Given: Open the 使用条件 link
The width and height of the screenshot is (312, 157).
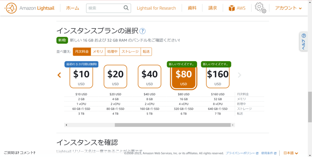Looking at the screenshot, I should coord(267,153).
